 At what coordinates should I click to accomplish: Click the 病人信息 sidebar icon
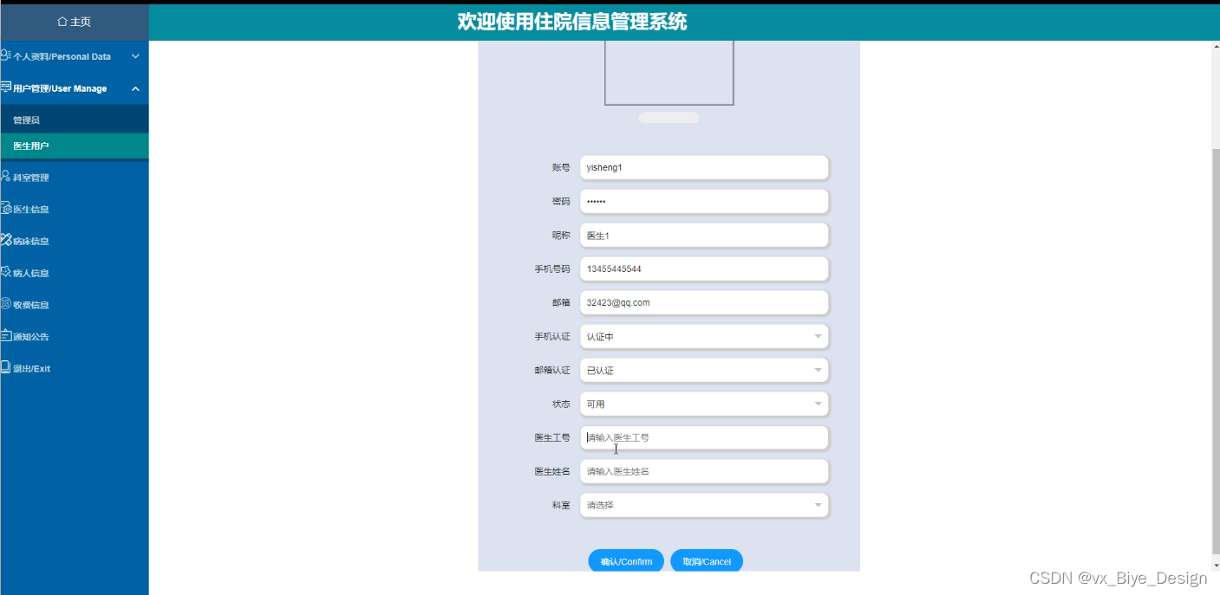pyautogui.click(x=6, y=272)
